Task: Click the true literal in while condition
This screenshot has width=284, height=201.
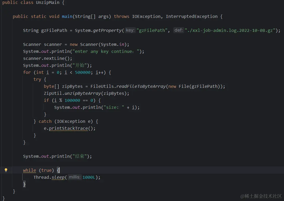Action: coord(46,170)
